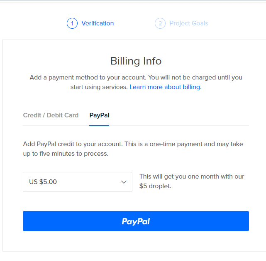The height and width of the screenshot is (261, 266).
Task: Click the Billing Info heading
Action: (x=136, y=61)
